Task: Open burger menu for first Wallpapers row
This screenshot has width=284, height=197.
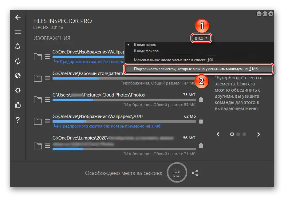Action: [48, 57]
